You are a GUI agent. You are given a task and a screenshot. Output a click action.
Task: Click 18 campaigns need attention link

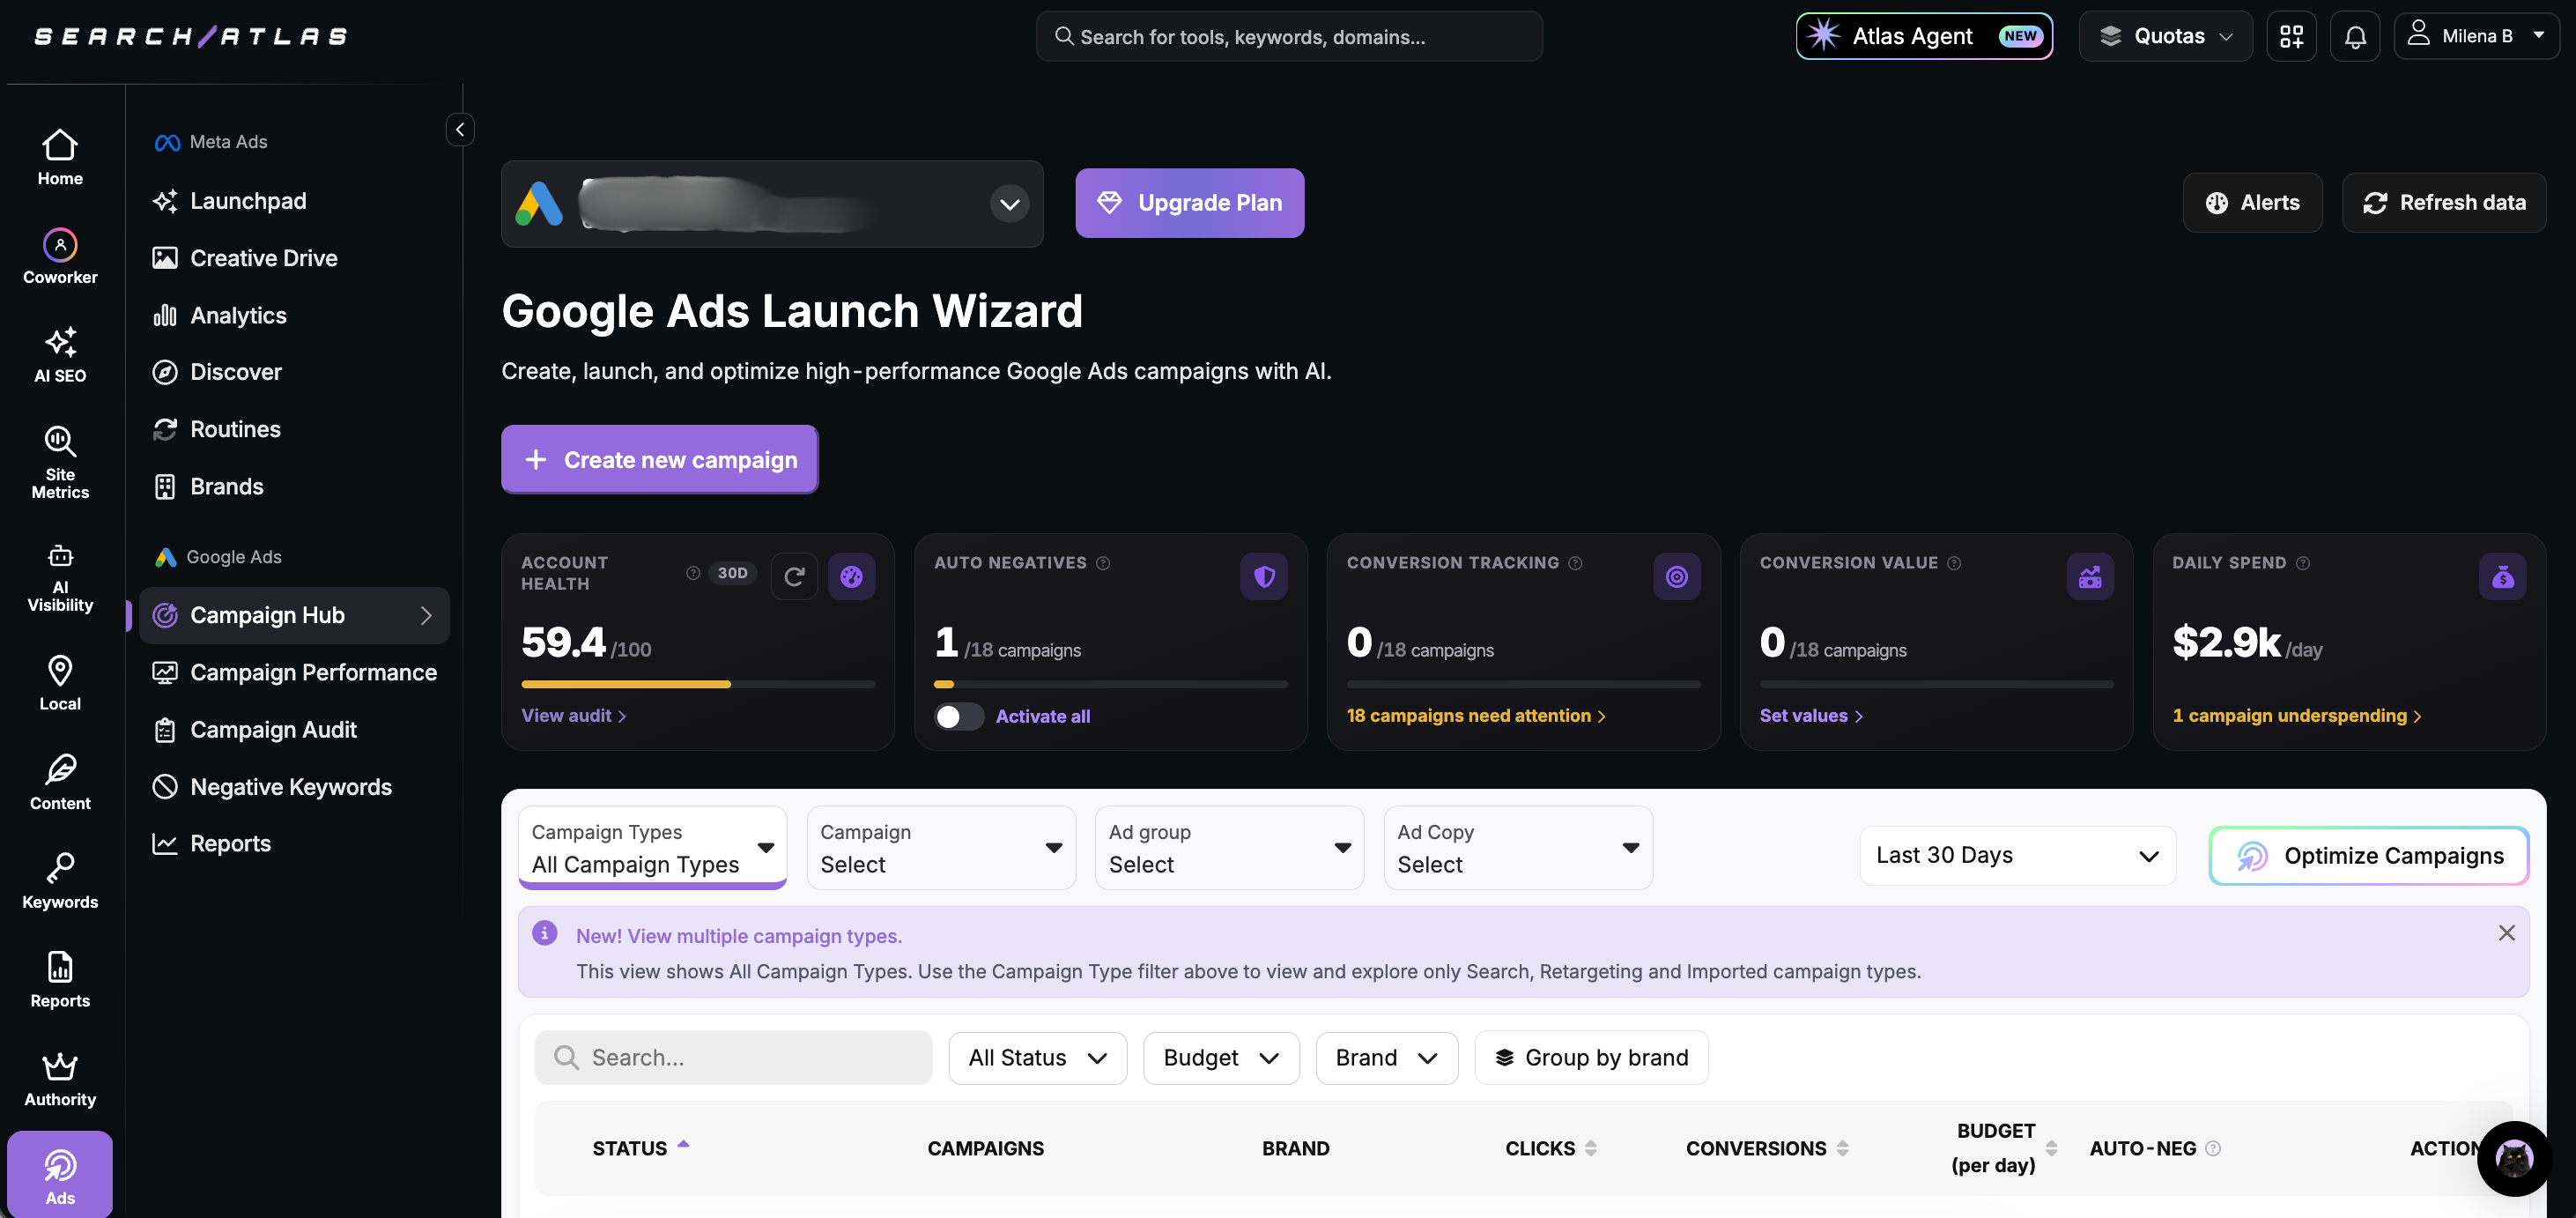pyautogui.click(x=1475, y=715)
